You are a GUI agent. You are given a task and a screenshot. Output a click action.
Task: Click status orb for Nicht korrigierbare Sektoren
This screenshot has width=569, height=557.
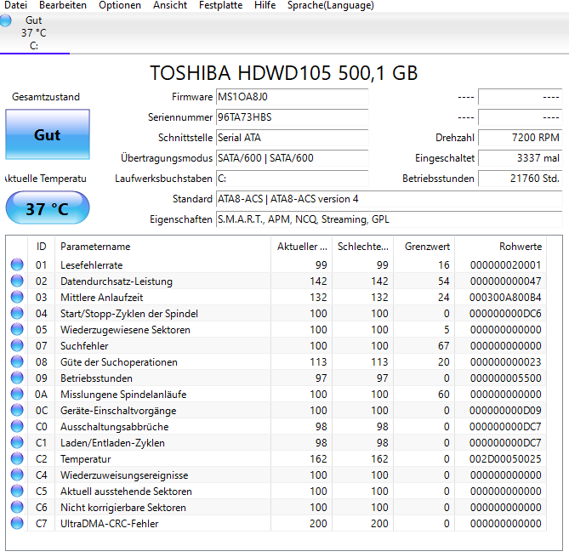pyautogui.click(x=17, y=507)
